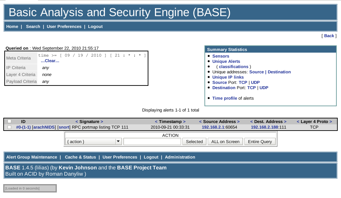Image resolution: width=341 pixels, height=198 pixels.
Task: Open the arachNIDS reference link
Action: click(x=45, y=127)
